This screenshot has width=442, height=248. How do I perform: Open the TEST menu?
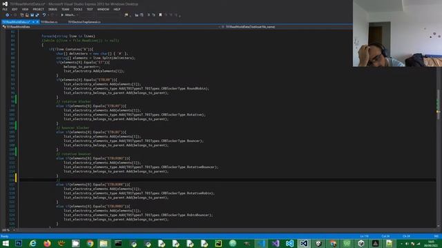(90, 9)
